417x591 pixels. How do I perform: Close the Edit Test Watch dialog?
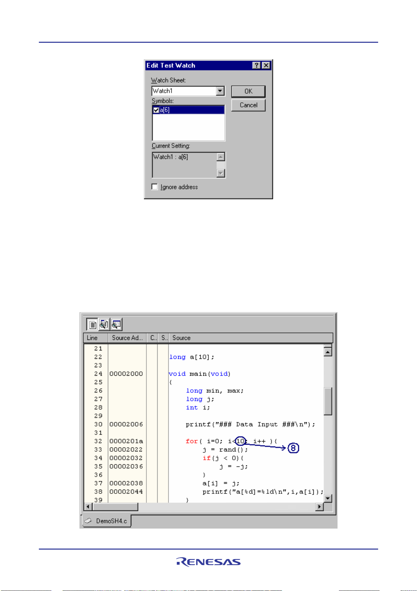pyautogui.click(x=266, y=66)
